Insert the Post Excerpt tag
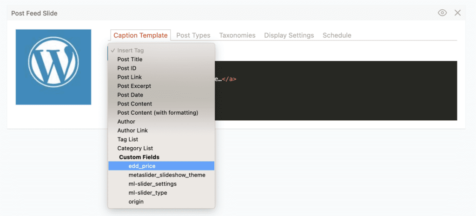Viewport: 476px width, 216px height. [x=161, y=86]
